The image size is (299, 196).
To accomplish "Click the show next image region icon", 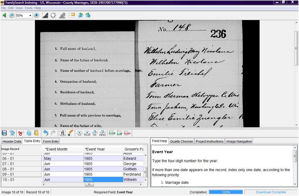I will (72, 15).
